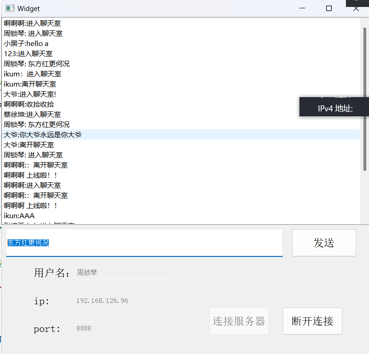
Task: Focus the message input containing 东方红更何况
Action: [144, 243]
